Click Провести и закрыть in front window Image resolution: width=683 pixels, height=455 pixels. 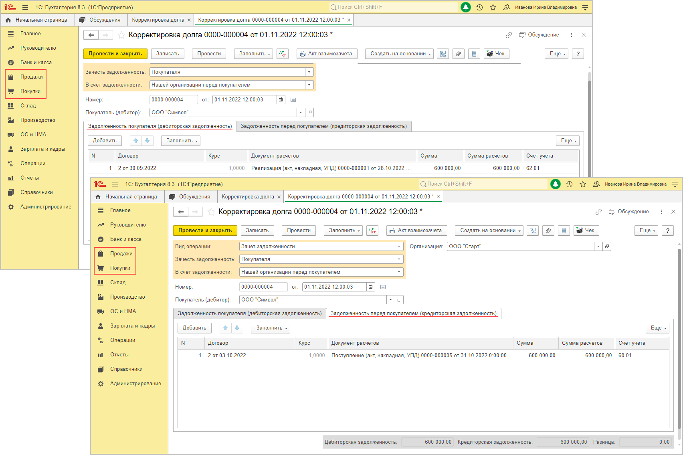click(x=205, y=231)
